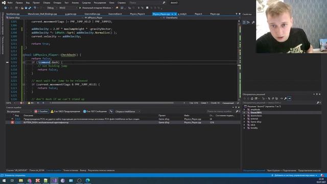Open the Сборка menu
The height and width of the screenshot is (184, 327).
pyautogui.click(x=46, y=3)
